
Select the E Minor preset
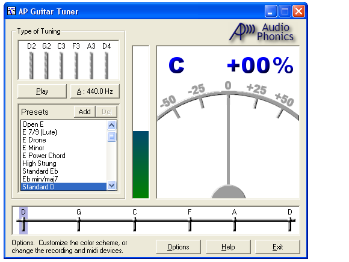point(64,148)
